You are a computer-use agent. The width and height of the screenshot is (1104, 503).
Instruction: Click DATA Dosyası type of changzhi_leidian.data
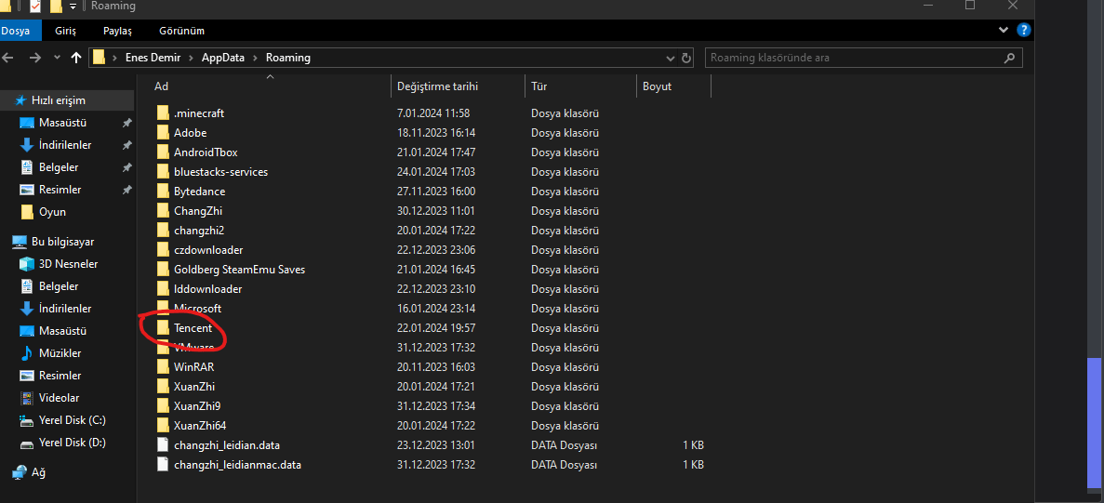pos(564,444)
